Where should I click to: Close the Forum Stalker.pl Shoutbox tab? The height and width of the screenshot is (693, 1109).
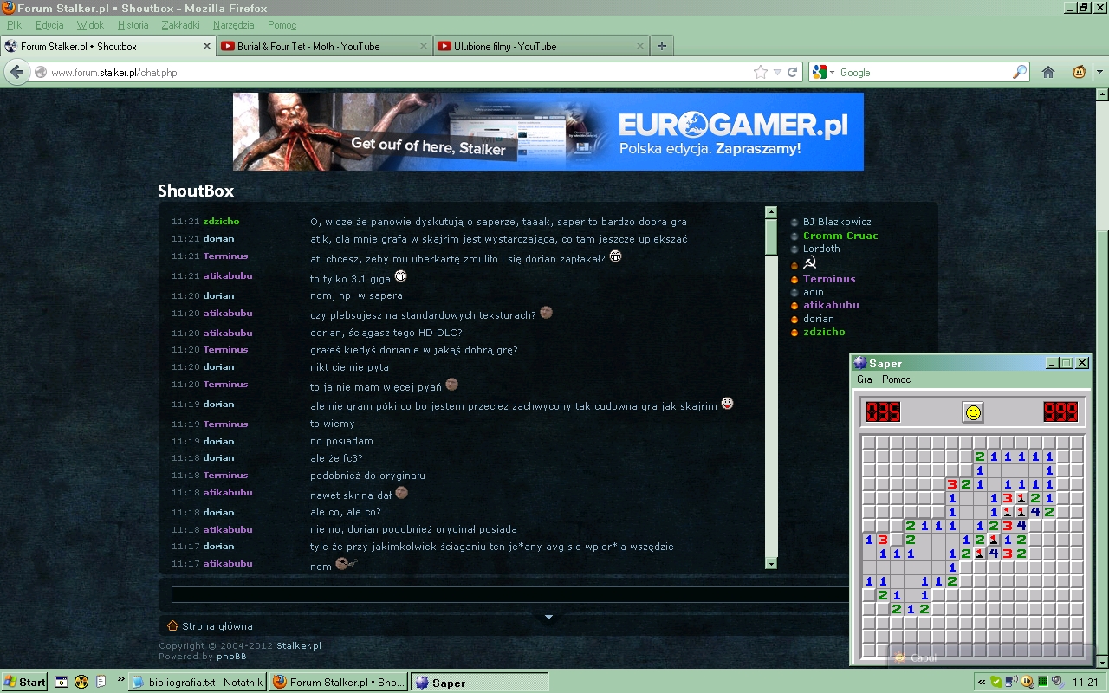pos(207,46)
